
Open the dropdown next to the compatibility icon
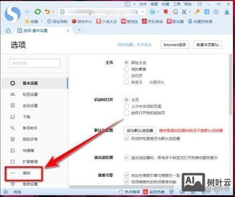[158, 12]
